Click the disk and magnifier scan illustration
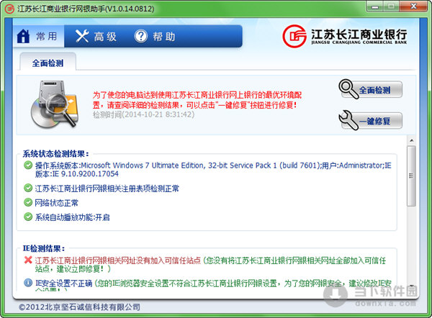Screen dimensions: 432x318 (55, 104)
